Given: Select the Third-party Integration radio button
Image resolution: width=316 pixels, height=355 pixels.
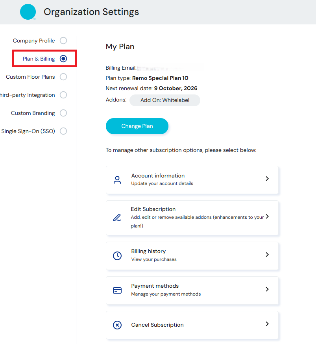Looking at the screenshot, I should (x=63, y=95).
